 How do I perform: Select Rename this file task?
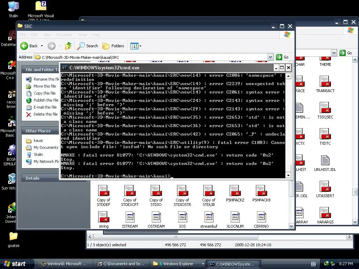click(x=42, y=79)
